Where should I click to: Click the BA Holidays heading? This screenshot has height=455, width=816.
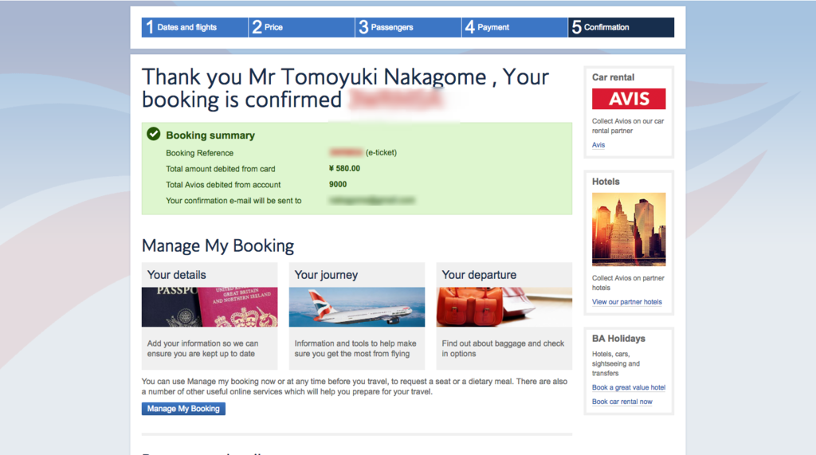coord(618,339)
